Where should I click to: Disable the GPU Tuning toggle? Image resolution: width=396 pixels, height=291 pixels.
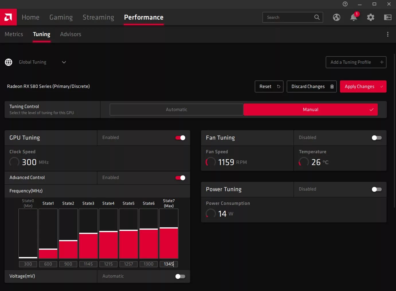click(180, 138)
